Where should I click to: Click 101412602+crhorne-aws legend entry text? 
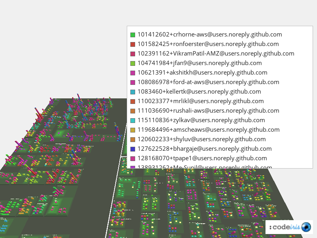coord(210,35)
